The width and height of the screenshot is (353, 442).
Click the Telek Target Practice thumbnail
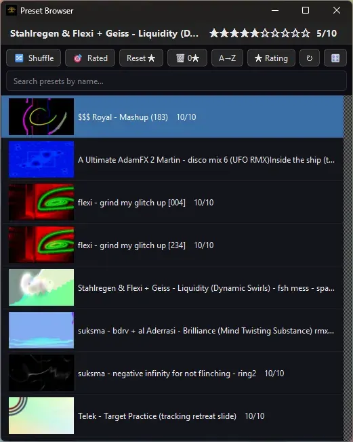coord(41,416)
